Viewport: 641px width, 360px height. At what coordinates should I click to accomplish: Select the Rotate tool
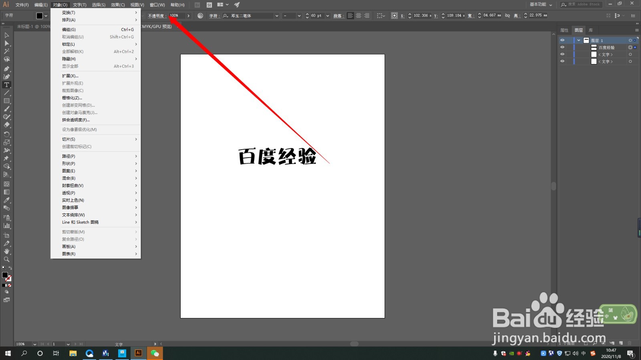6,134
